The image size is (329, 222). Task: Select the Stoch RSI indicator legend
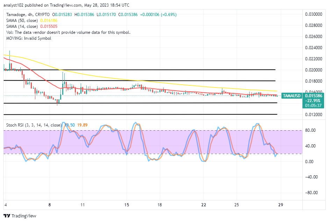[x=34, y=125]
